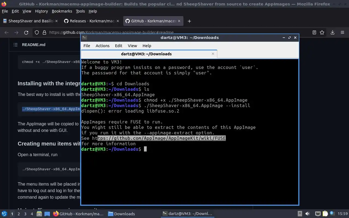Image resolution: width=349 pixels, height=218 pixels.
Task: Open terminal File menu
Action: tap(87, 46)
